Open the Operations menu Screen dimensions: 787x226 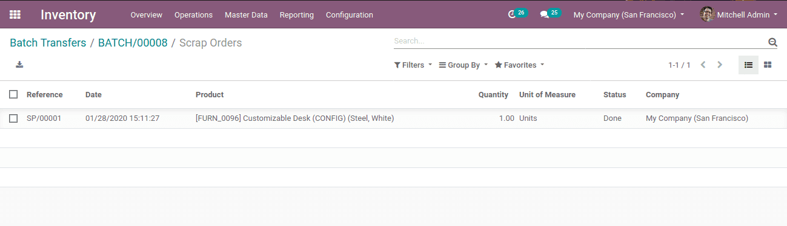[x=193, y=15]
